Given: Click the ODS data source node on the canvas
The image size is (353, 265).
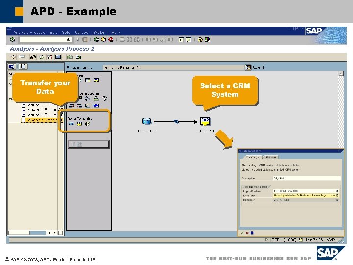Looking at the screenshot, I should pyautogui.click(x=147, y=121).
